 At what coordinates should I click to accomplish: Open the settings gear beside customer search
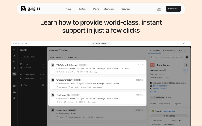[187, 57]
